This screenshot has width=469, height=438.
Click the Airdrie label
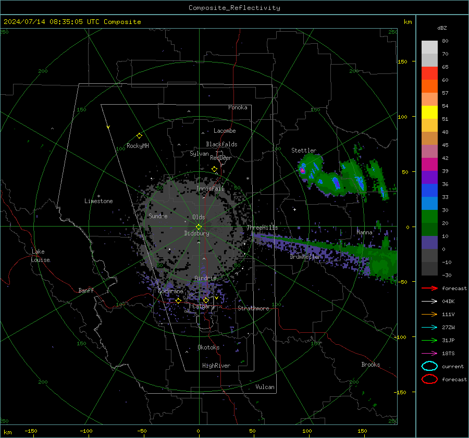coord(205,278)
